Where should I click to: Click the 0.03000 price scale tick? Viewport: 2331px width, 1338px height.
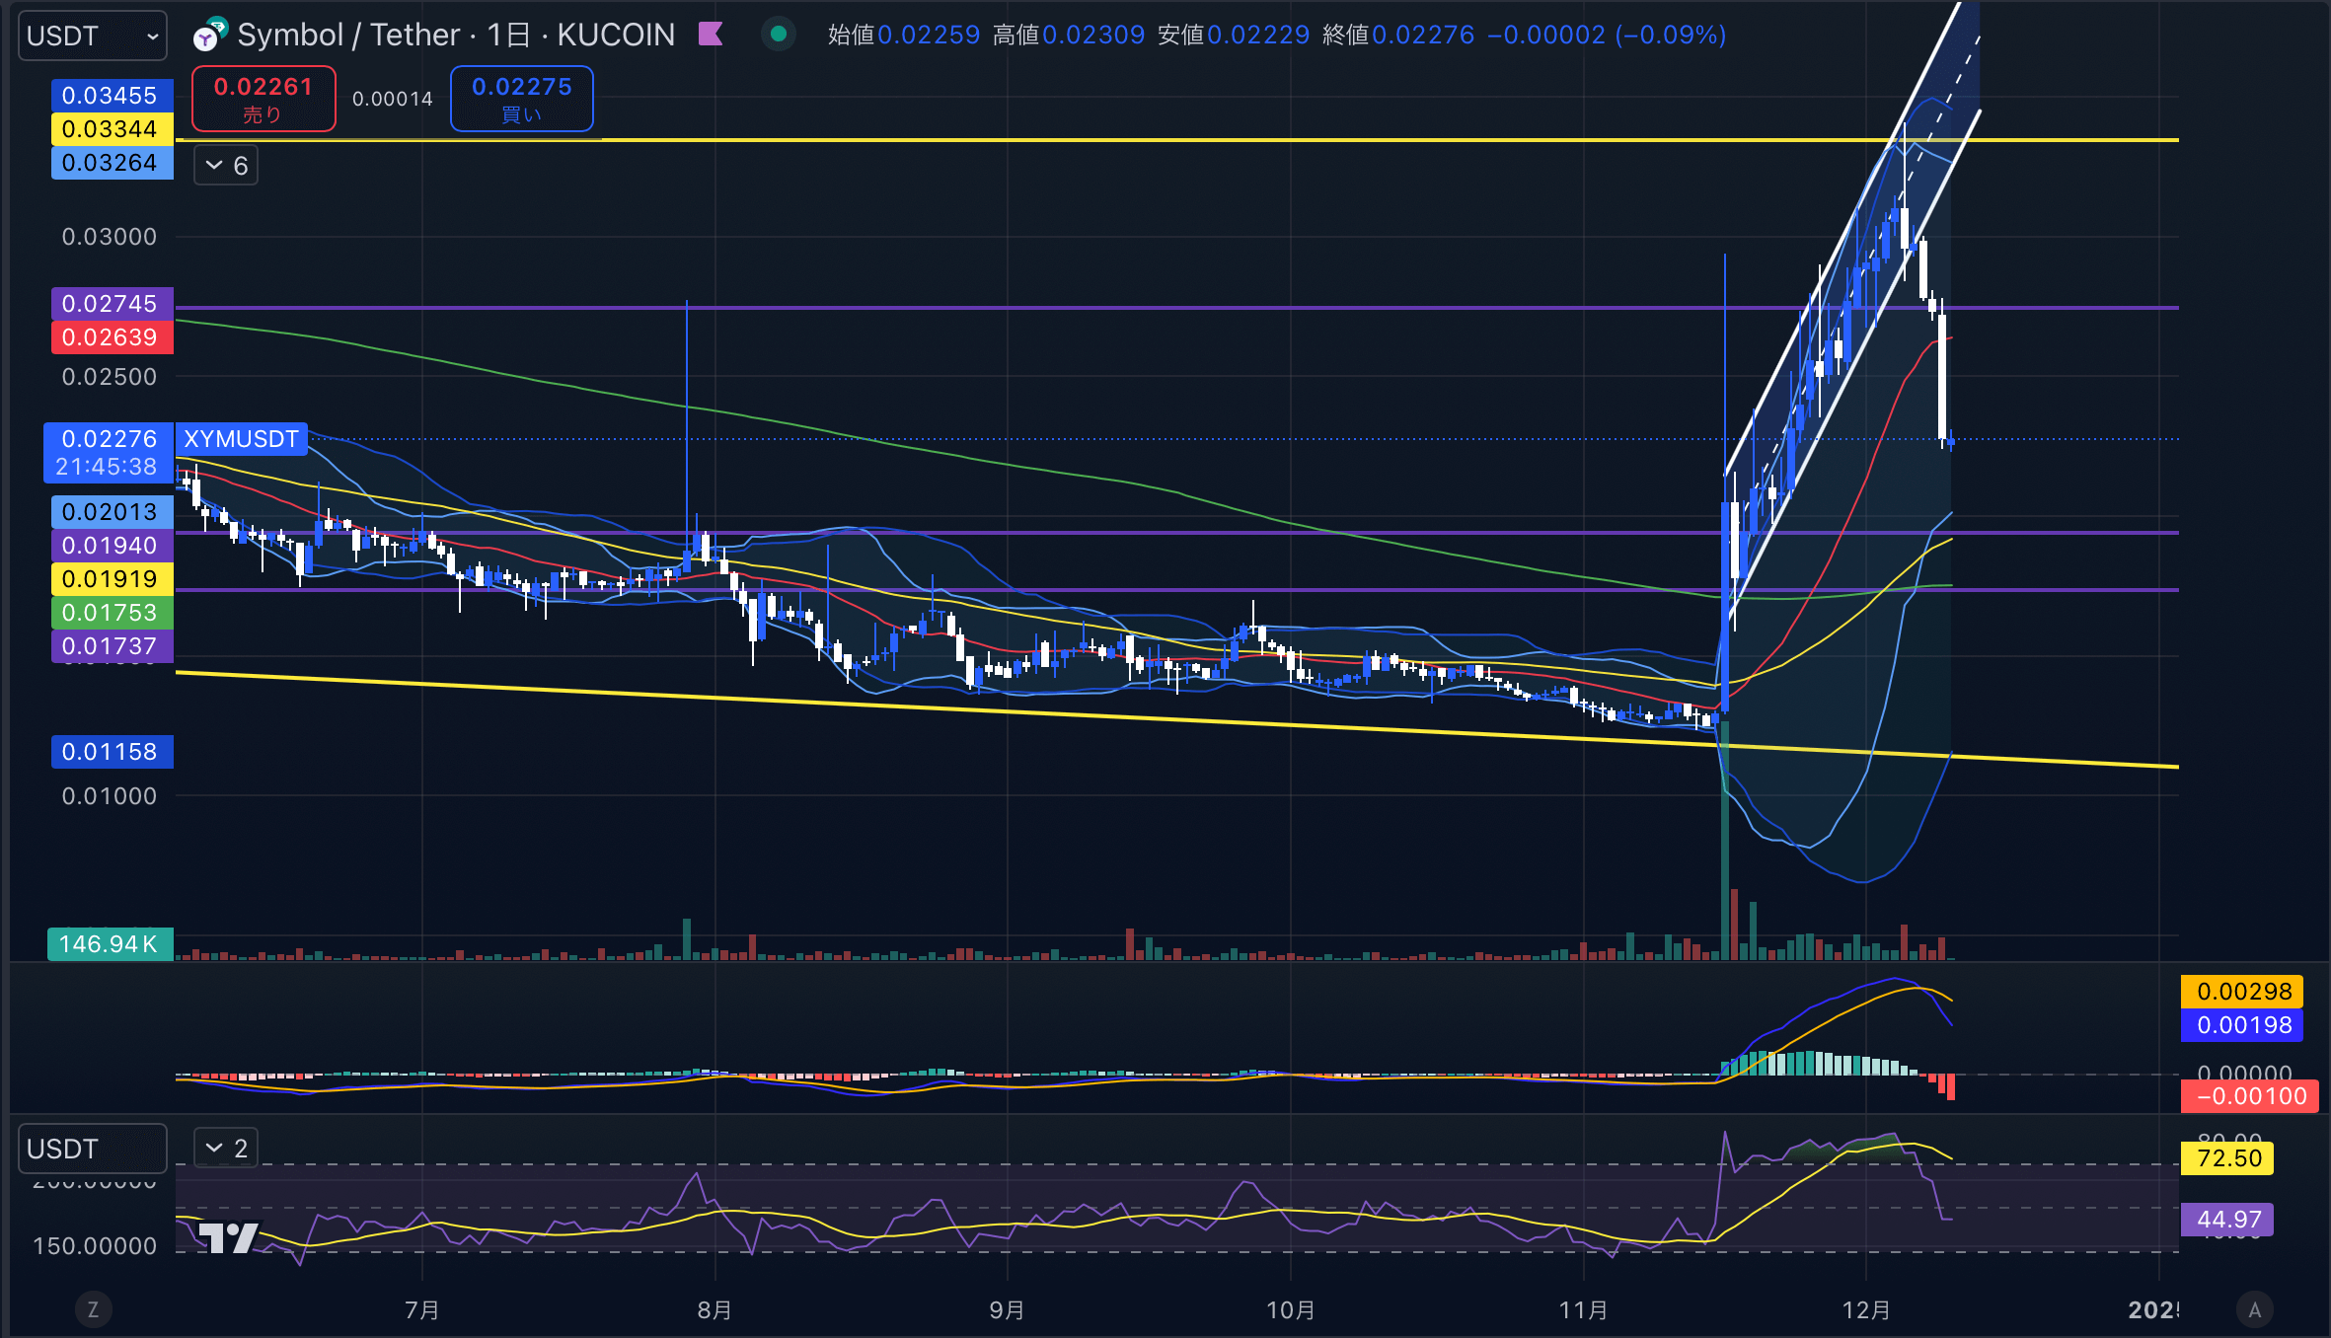pos(110,237)
